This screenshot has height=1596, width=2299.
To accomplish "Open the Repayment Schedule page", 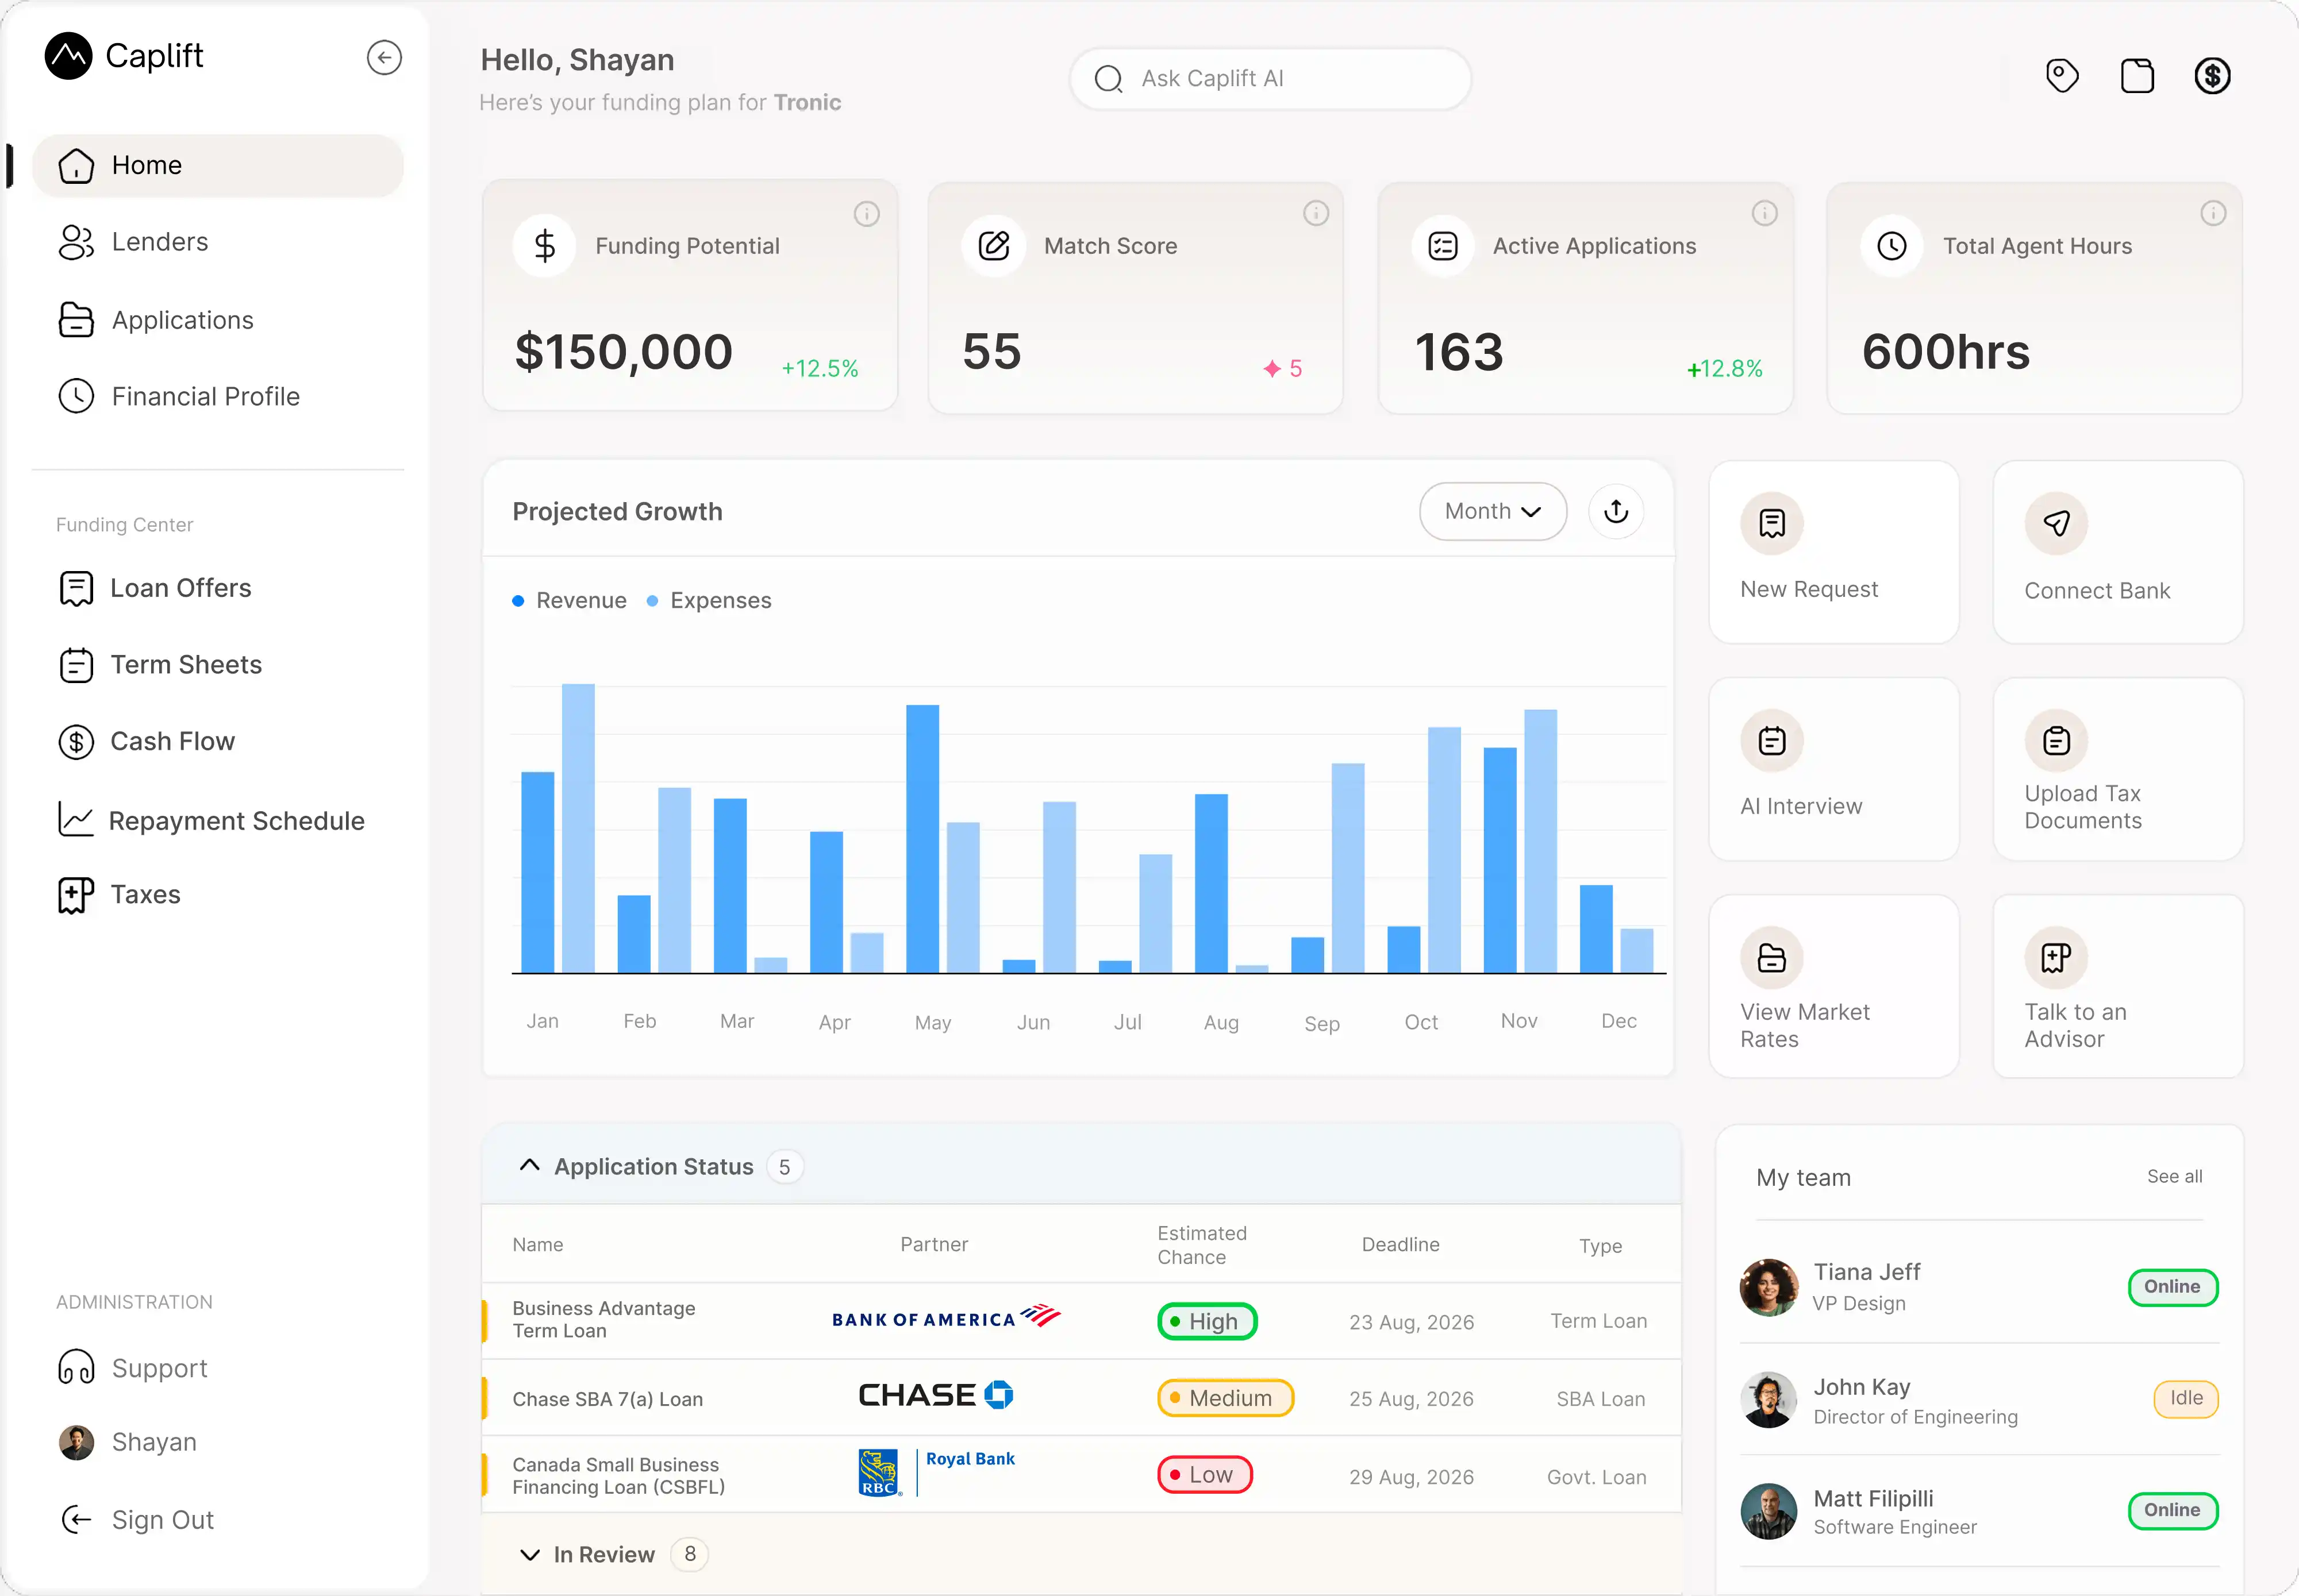I will (237, 820).
